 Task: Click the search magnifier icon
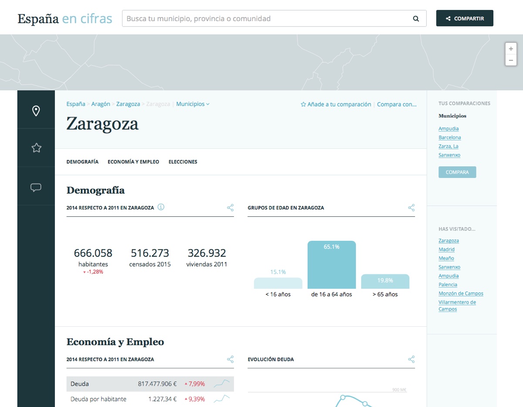coord(416,19)
